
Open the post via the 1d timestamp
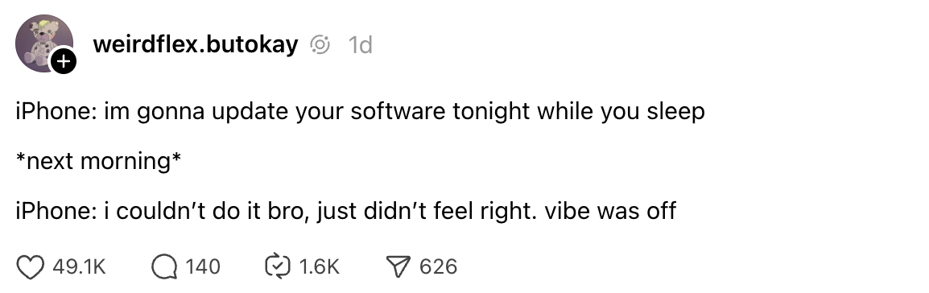tap(360, 44)
